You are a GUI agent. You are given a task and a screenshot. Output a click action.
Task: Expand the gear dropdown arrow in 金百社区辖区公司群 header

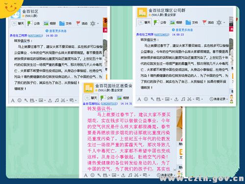click(224, 23)
